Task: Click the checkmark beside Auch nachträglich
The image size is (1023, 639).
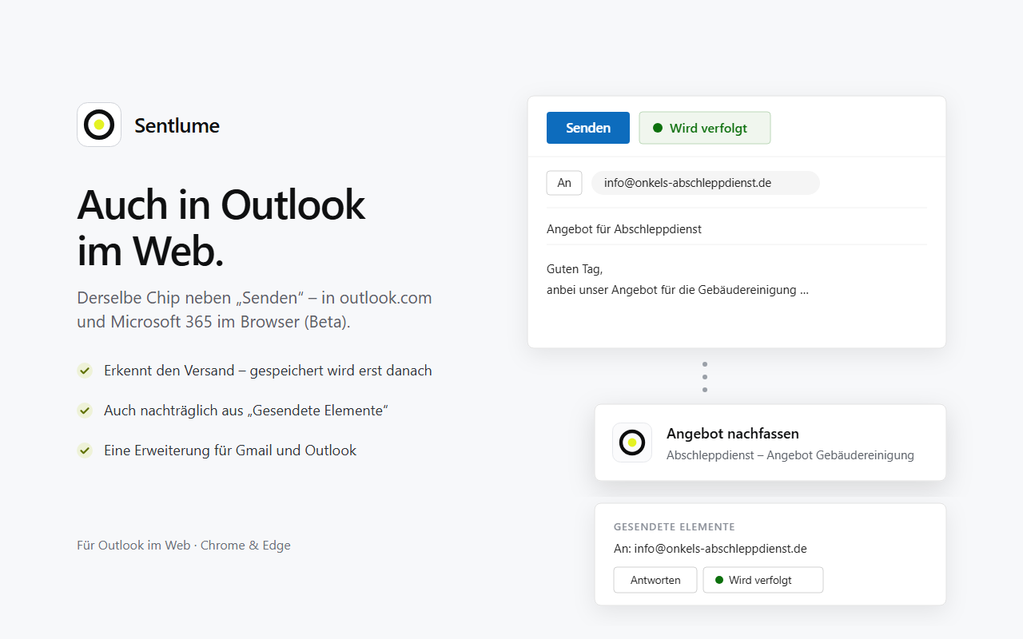Action: pyautogui.click(x=85, y=411)
